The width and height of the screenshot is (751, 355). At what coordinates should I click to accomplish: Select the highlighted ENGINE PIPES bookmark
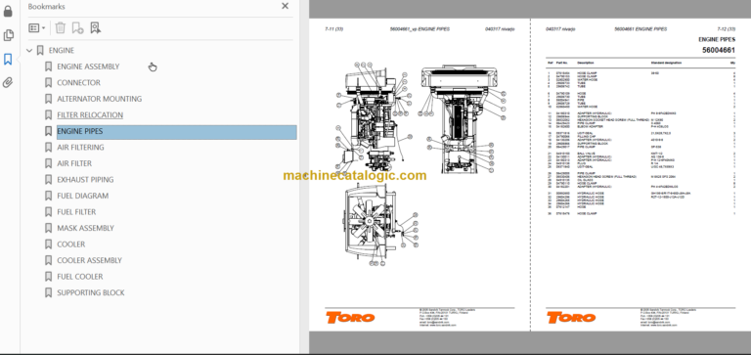pyautogui.click(x=177, y=131)
